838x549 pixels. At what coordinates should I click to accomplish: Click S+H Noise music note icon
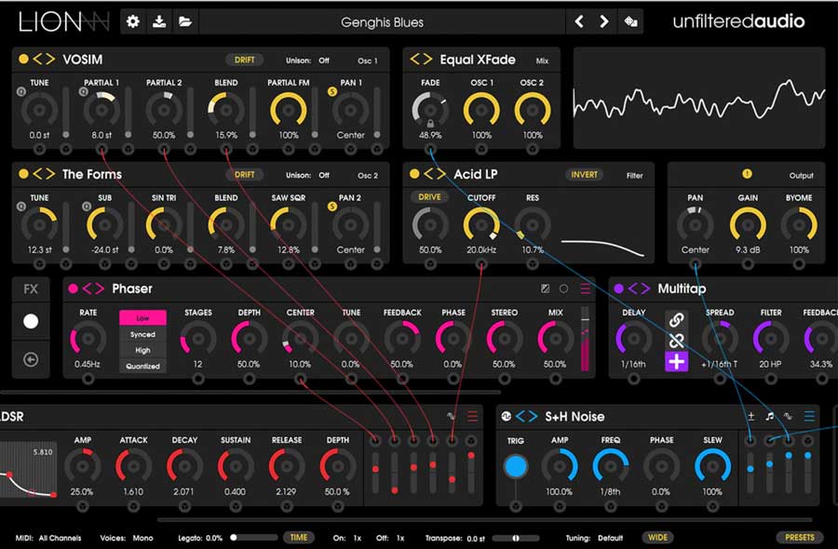pos(770,416)
